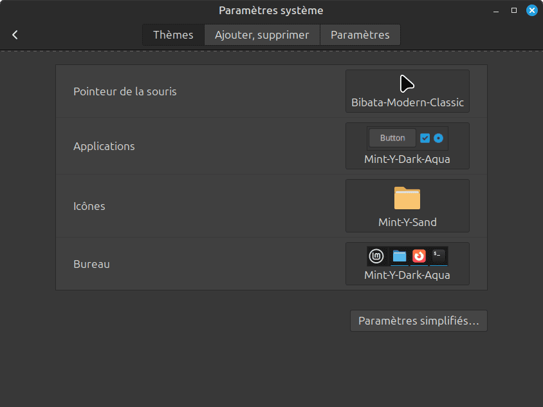Click the back arrow in the header
Viewport: 543px width, 407px height.
click(15, 35)
